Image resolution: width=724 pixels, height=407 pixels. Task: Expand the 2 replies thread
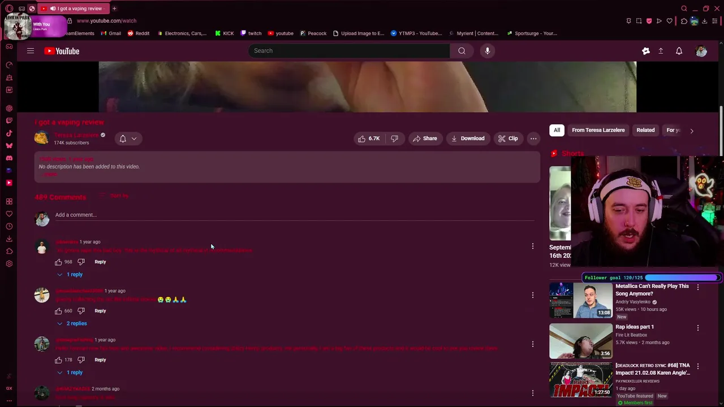click(x=72, y=323)
